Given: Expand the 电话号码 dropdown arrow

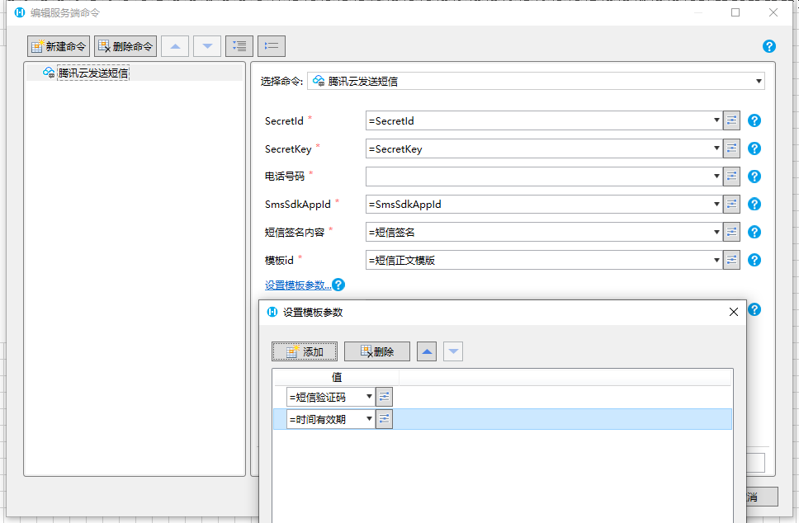Looking at the screenshot, I should [x=716, y=177].
